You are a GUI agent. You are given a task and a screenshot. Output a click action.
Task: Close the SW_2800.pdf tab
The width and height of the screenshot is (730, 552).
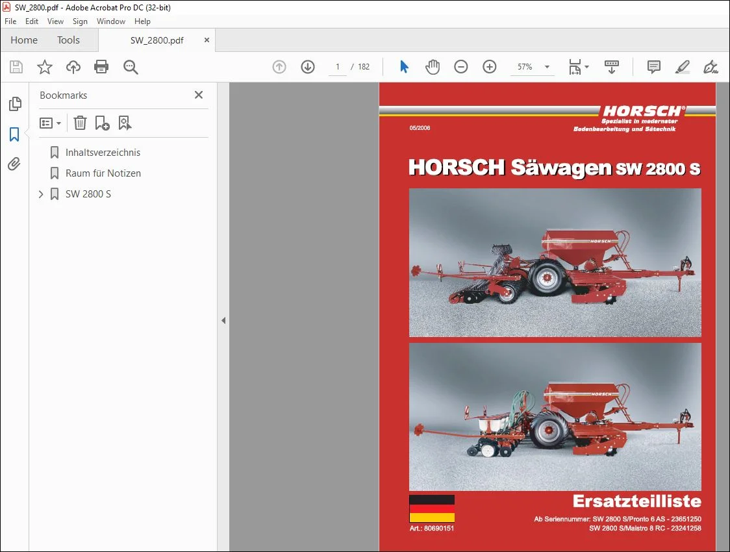pyautogui.click(x=207, y=40)
